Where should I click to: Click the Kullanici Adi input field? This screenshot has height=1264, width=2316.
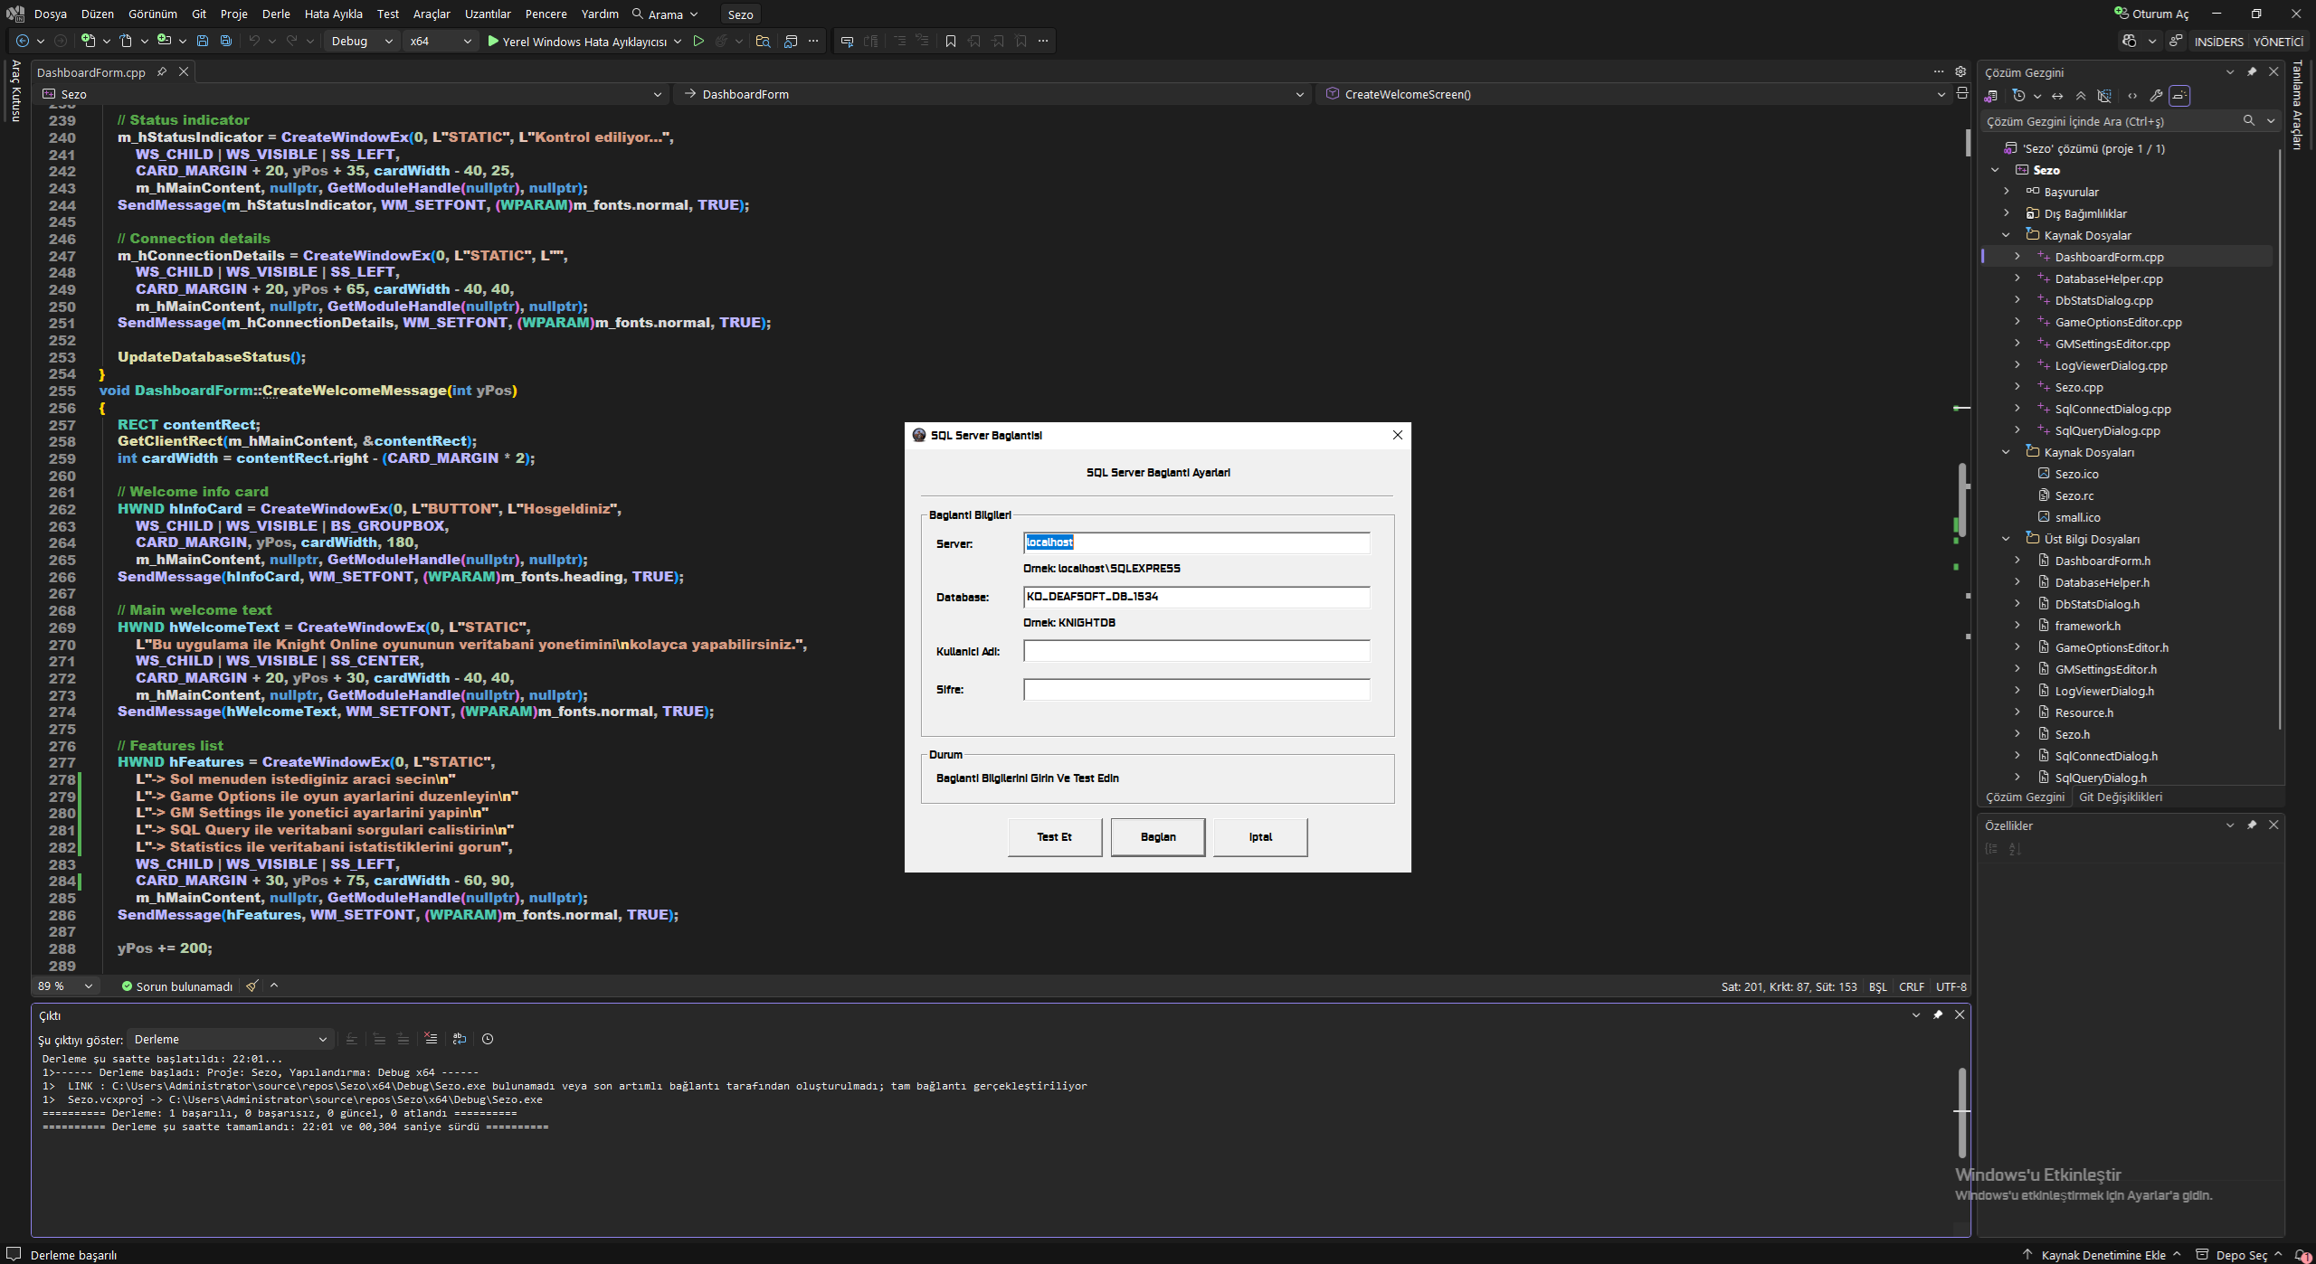1196,651
